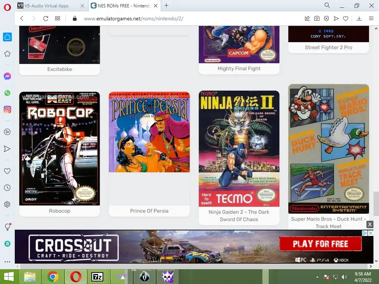View site security info via the lock icon
Screen dimensions: 379x284
click(75, 18)
